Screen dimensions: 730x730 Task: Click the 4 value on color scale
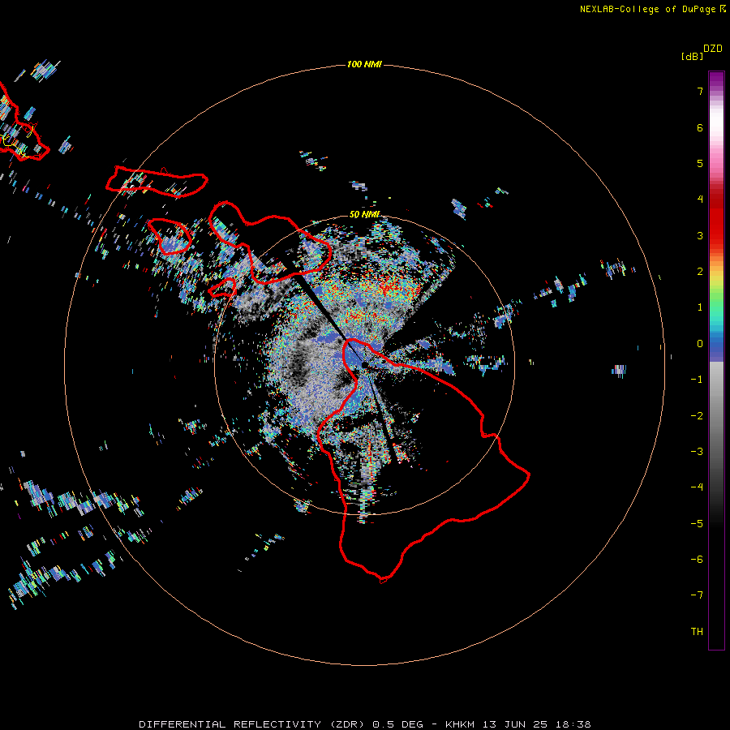click(700, 200)
